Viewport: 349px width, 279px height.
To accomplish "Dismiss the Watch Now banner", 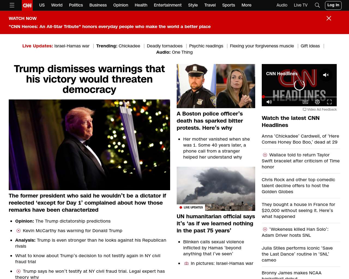I will click(329, 18).
